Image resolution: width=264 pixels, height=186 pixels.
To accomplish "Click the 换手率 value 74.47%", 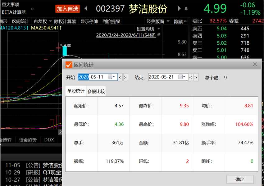I will pyautogui.click(x=245, y=143).
